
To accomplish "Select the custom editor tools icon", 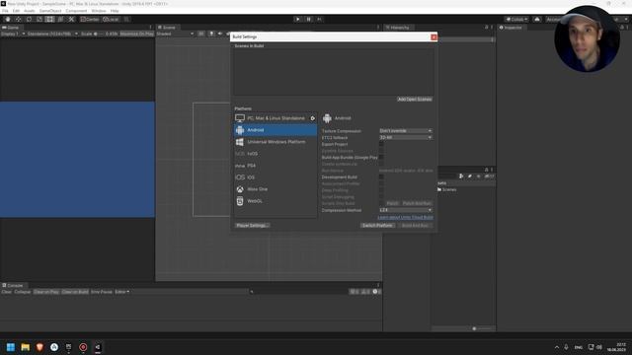I will pos(71,20).
